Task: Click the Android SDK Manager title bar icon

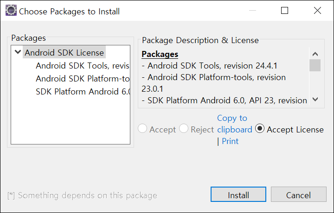Action: tap(11, 10)
